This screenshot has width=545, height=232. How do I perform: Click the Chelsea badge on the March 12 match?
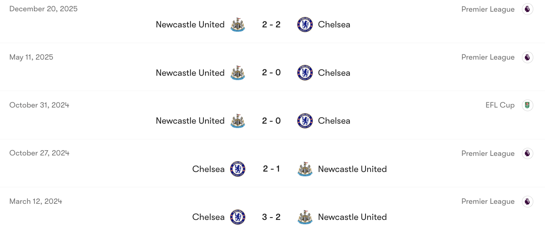(238, 217)
